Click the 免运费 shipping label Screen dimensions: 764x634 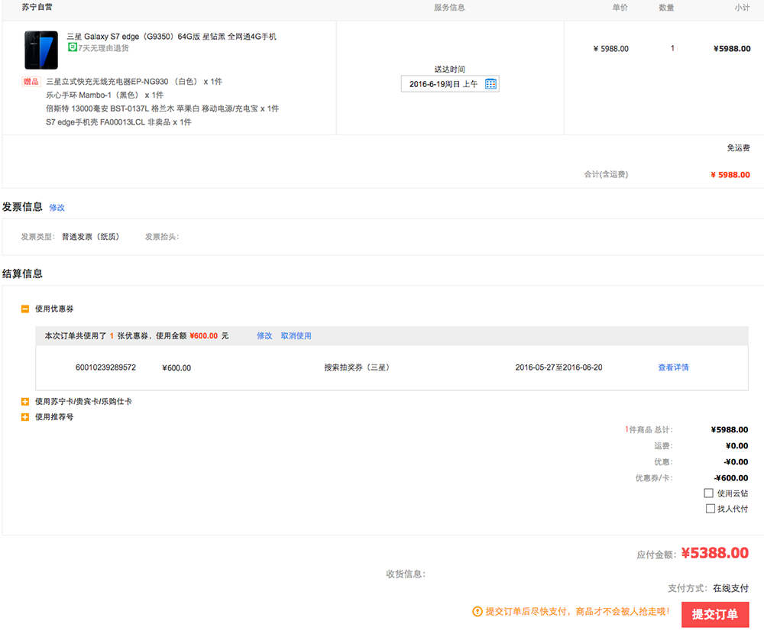click(738, 147)
